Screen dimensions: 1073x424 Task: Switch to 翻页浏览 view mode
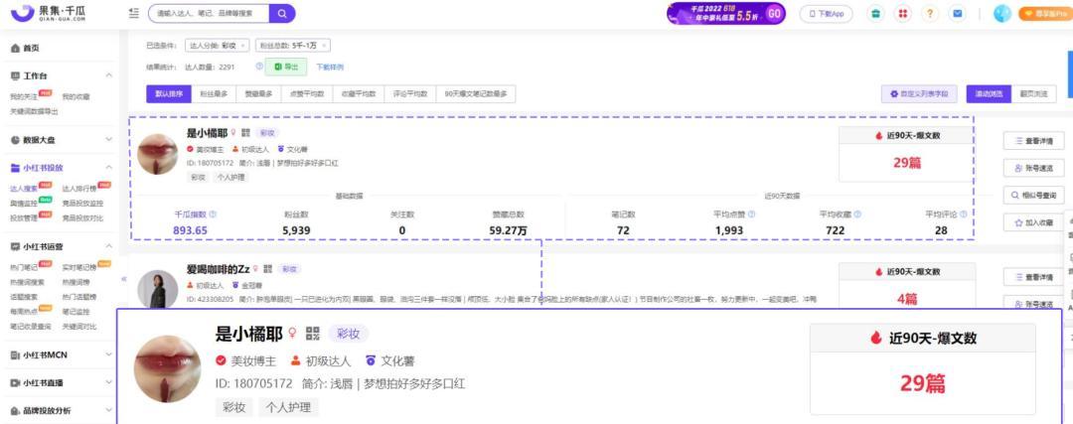[x=1033, y=94]
